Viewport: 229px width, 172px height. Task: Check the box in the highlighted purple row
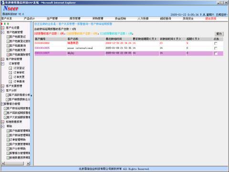pyautogui.click(x=216, y=53)
